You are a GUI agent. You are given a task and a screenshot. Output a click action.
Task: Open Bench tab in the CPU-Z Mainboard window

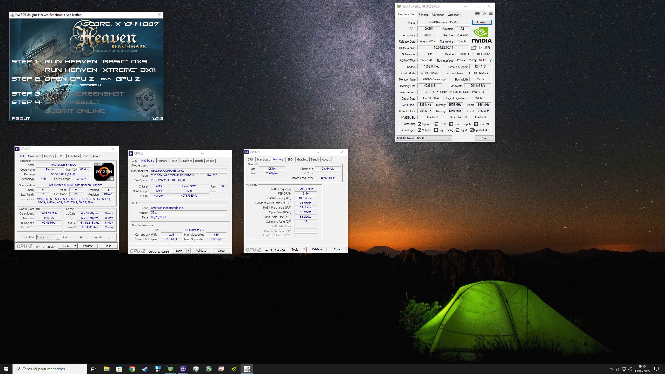tap(199, 161)
